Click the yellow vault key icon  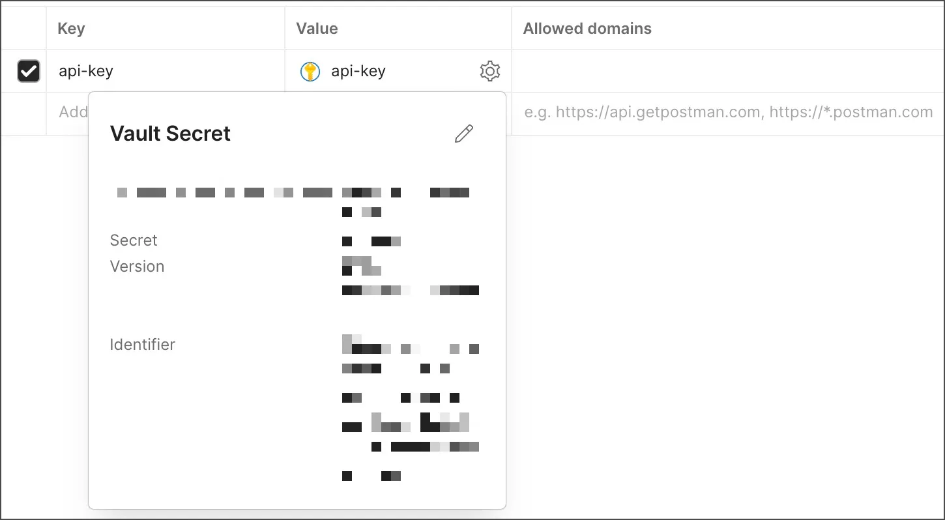point(310,71)
